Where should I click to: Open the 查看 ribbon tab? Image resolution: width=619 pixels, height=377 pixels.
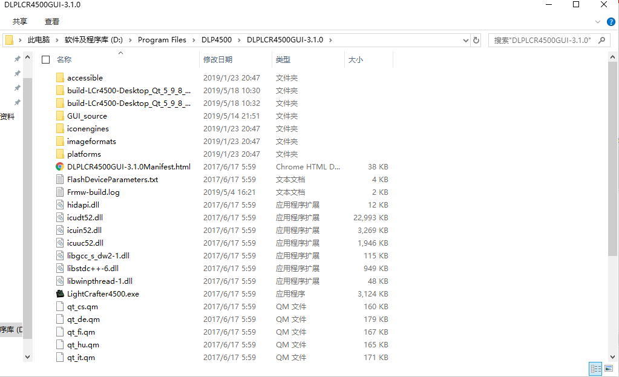52,22
